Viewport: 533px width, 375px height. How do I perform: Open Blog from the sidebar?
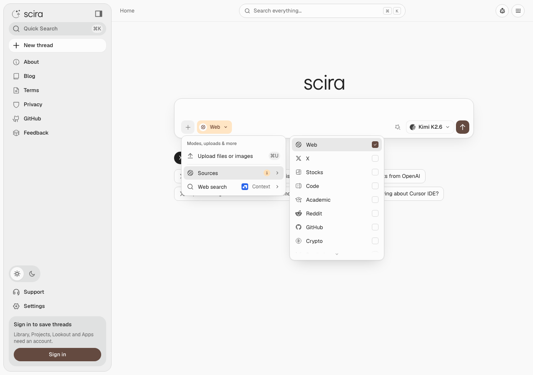point(57,76)
